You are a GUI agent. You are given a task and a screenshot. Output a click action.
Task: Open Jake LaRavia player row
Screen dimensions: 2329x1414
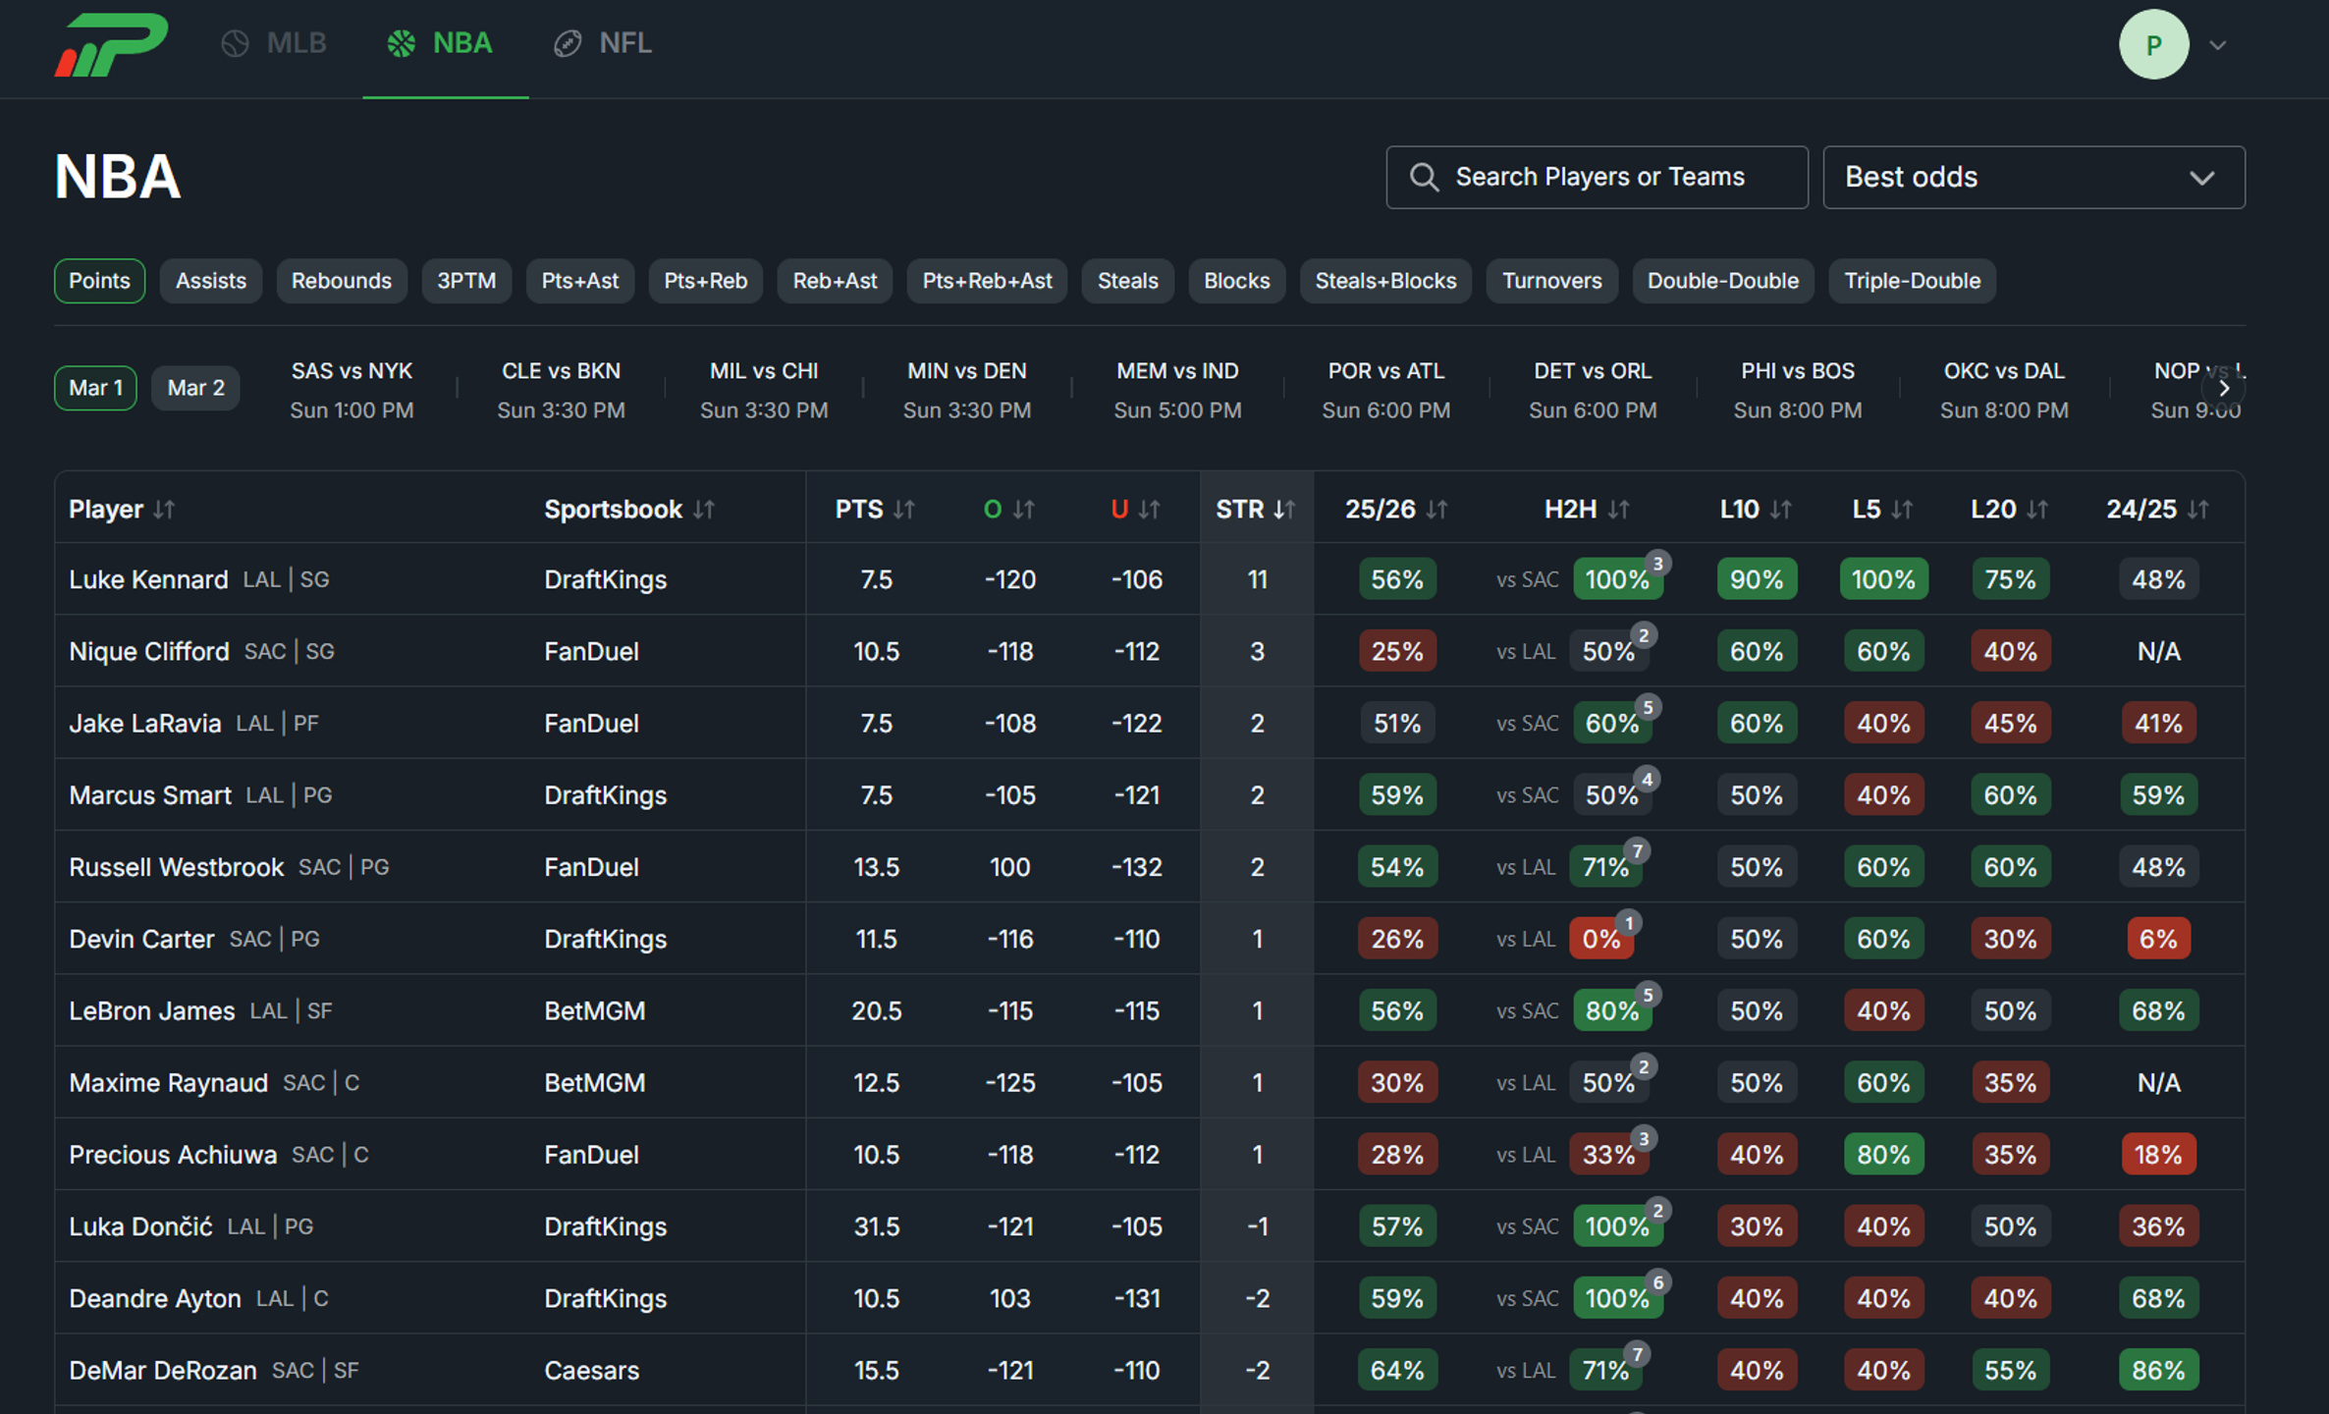coord(1150,723)
